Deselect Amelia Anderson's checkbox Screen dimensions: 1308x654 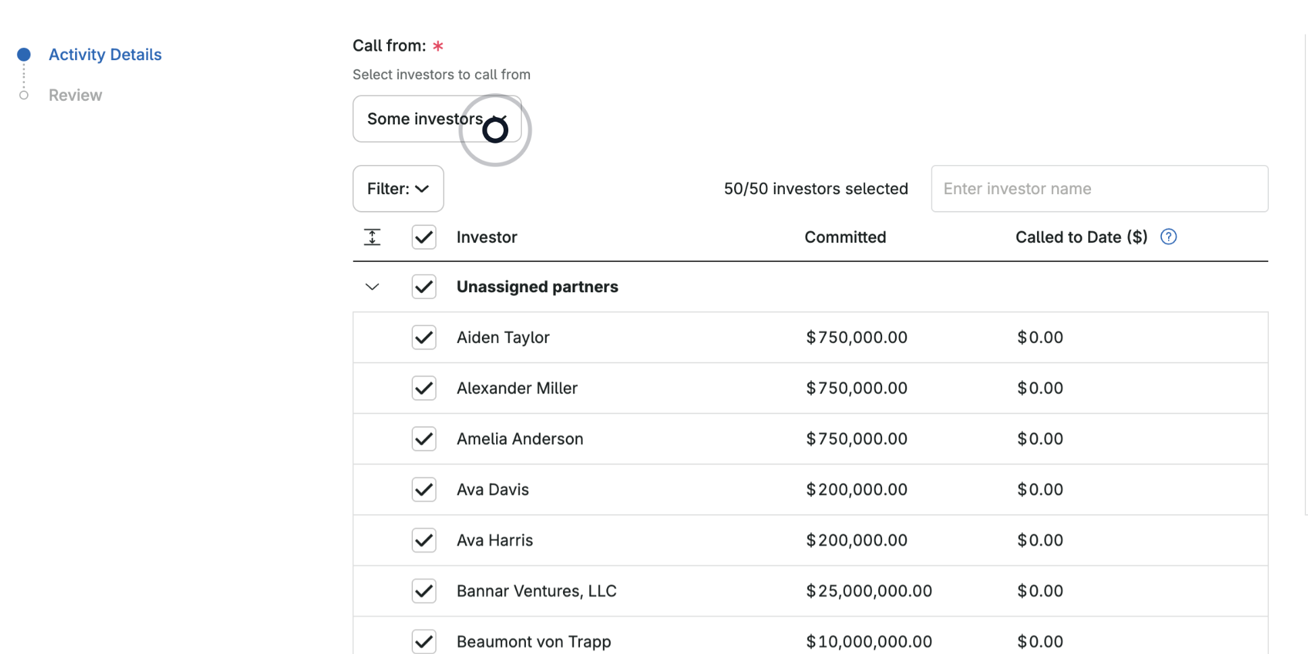(x=424, y=438)
